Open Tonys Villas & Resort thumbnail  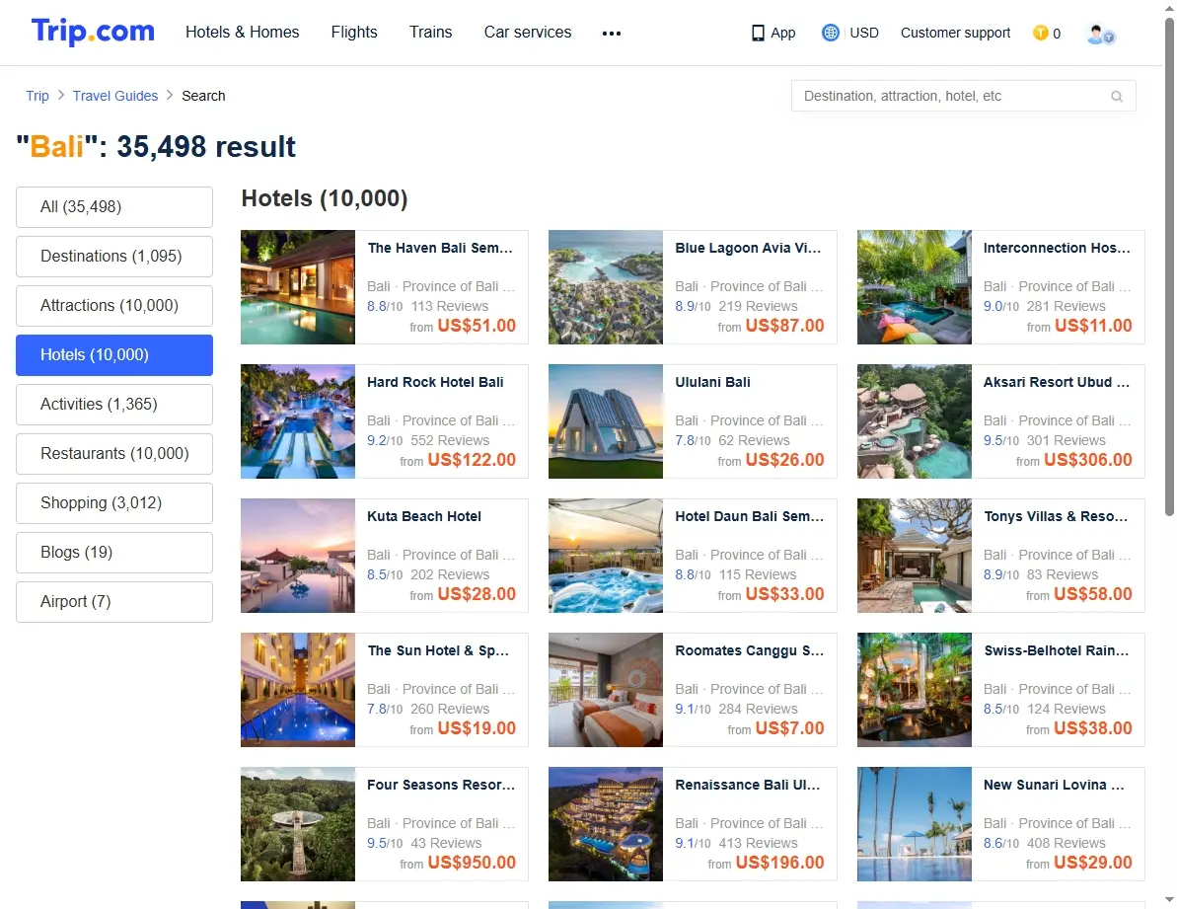[x=915, y=557]
